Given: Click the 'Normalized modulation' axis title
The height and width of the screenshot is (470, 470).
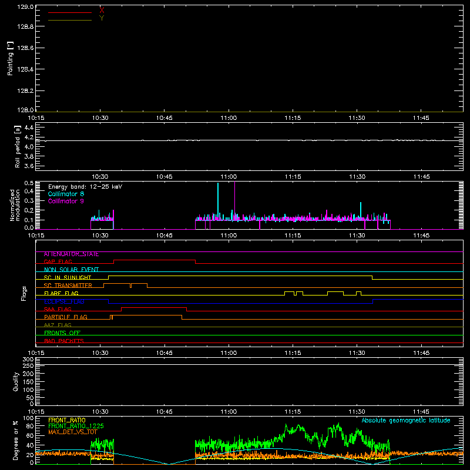Looking at the screenshot, I should (x=14, y=205).
